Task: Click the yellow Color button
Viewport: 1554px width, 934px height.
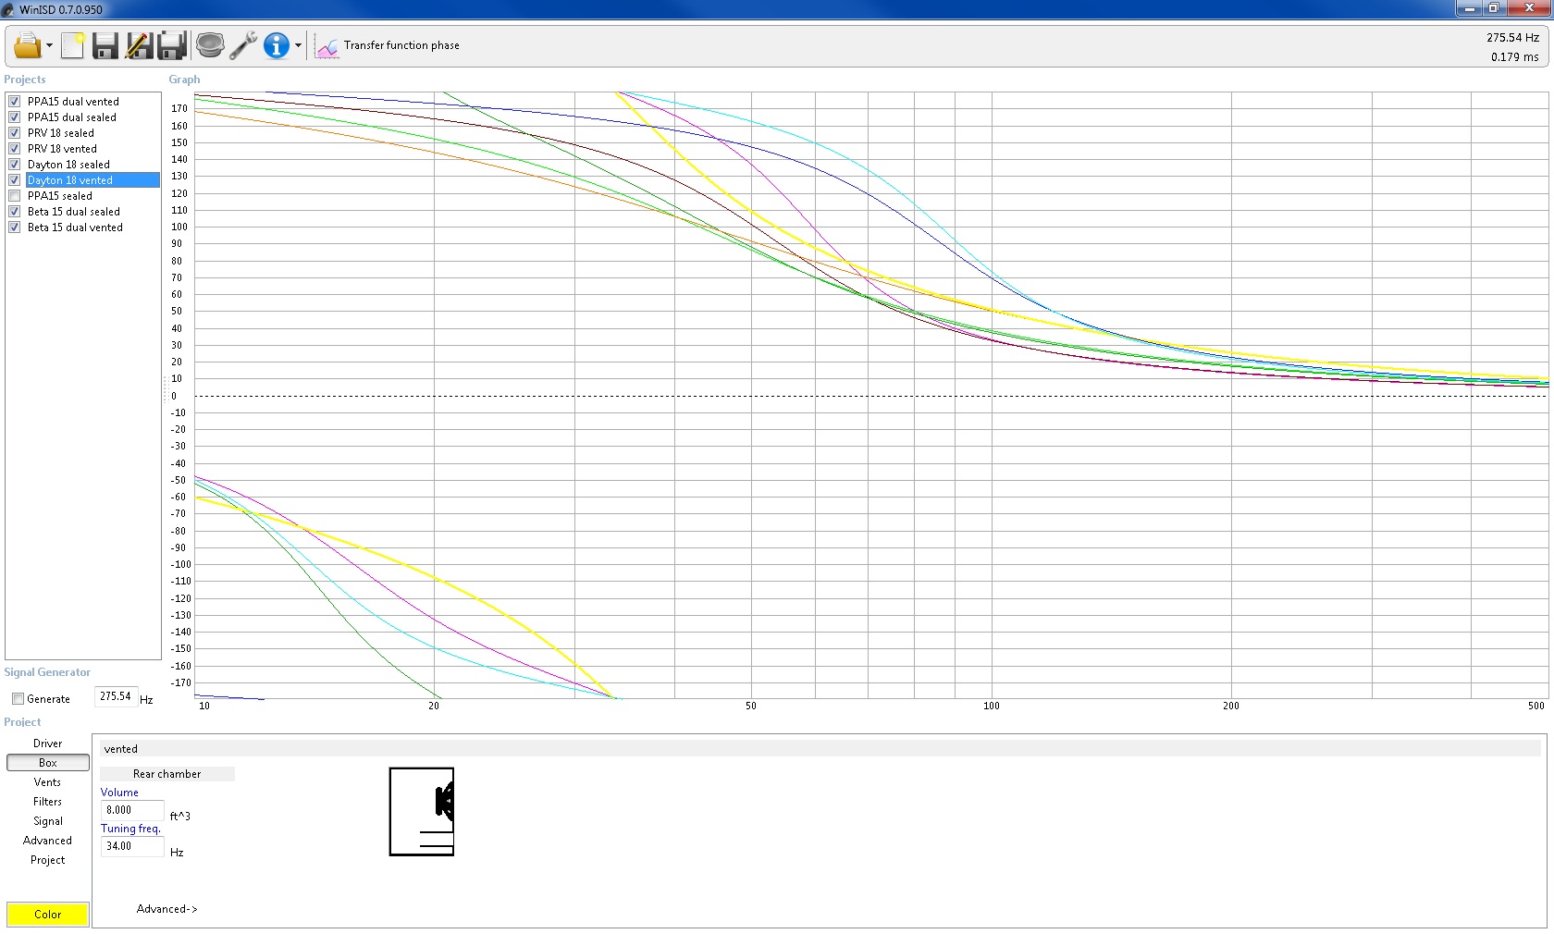Action: click(48, 915)
